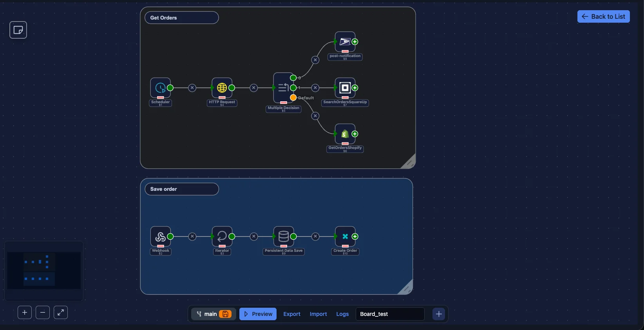
Task: Zoom in on the canvas
Action: [25, 312]
